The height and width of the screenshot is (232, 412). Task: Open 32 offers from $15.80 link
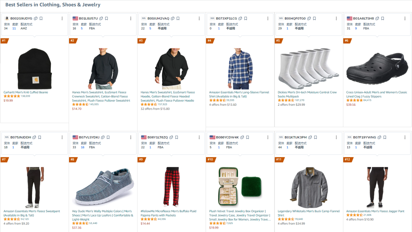155,109
